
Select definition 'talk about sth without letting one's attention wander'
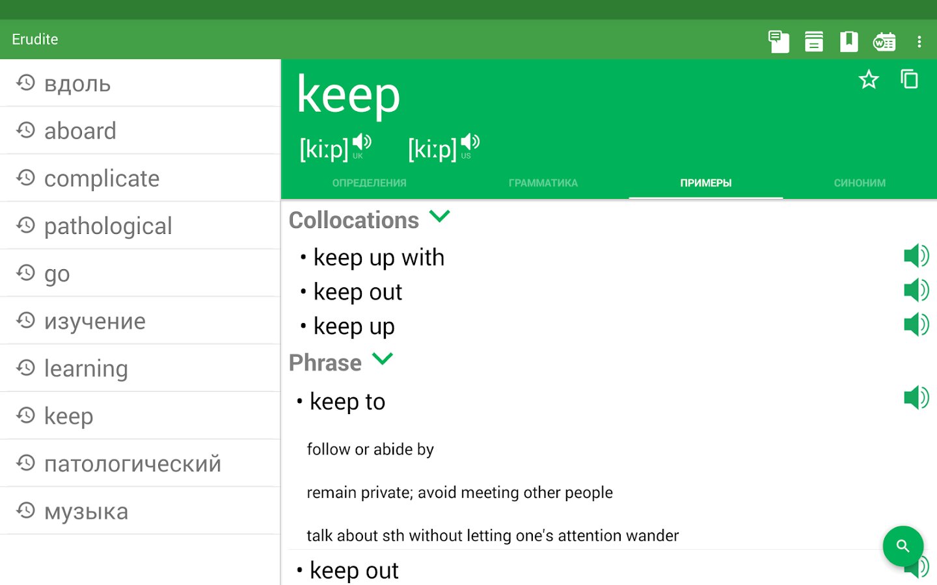[493, 536]
